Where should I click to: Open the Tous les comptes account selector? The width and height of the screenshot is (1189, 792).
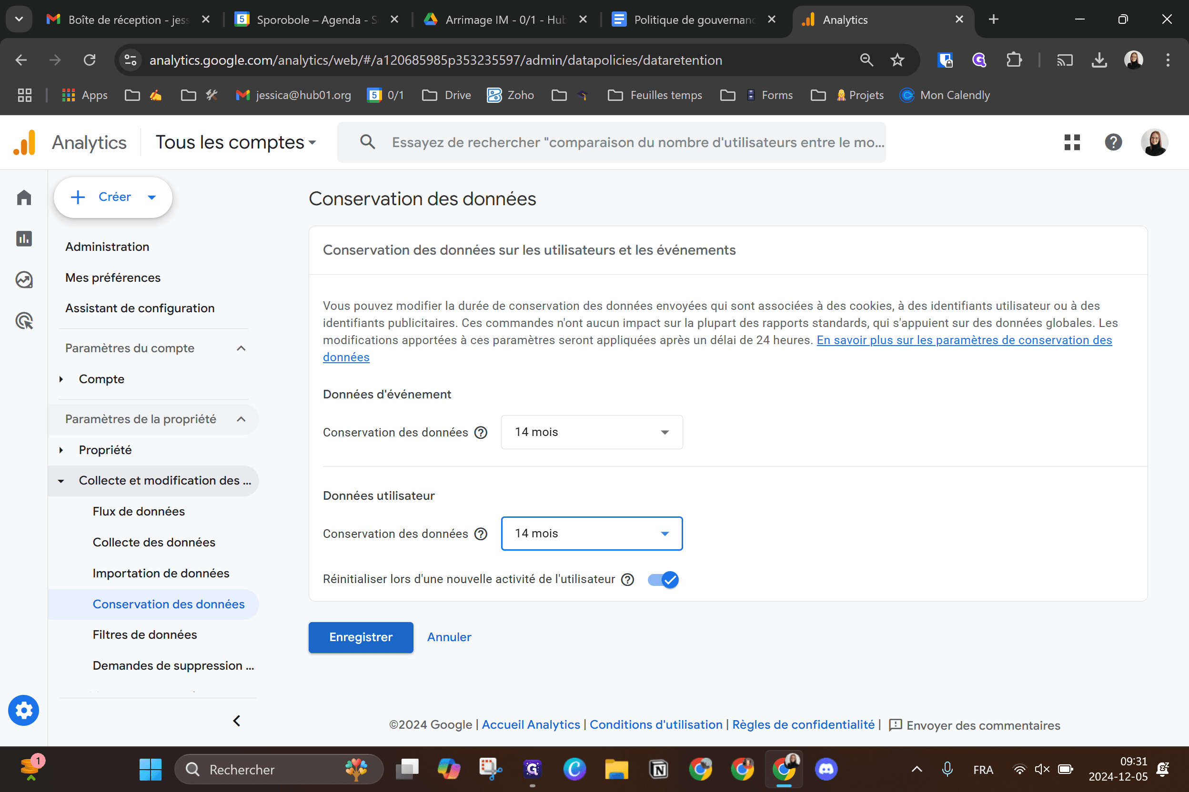pyautogui.click(x=236, y=142)
